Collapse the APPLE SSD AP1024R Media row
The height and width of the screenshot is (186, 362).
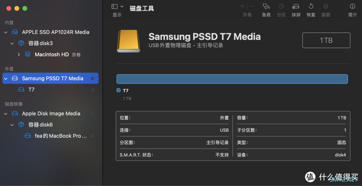6,32
